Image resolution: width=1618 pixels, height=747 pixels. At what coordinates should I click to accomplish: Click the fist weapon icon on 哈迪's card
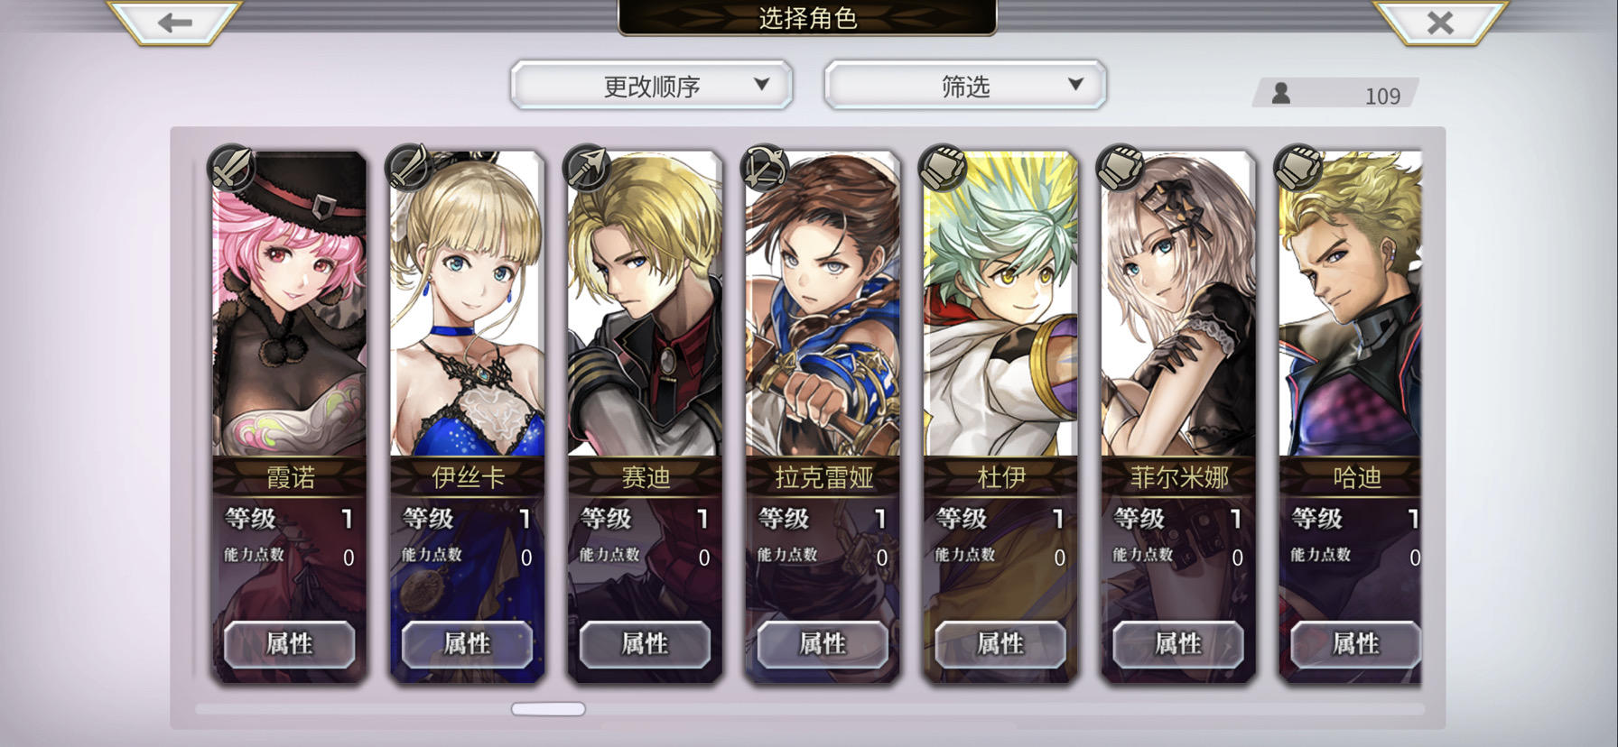coord(1298,168)
